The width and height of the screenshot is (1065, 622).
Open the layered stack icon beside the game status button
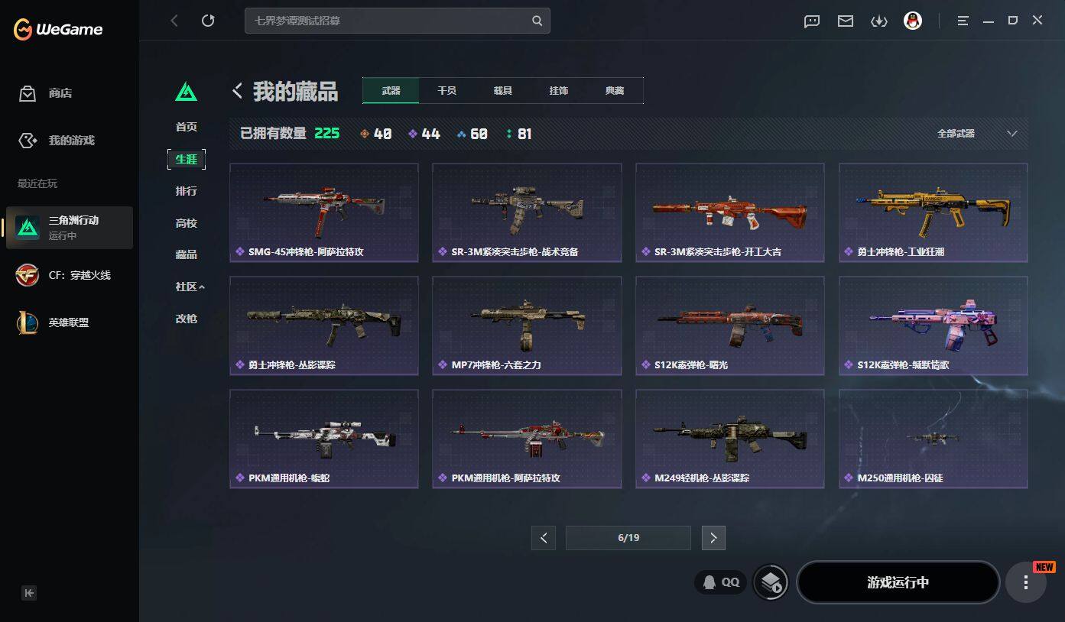(771, 582)
